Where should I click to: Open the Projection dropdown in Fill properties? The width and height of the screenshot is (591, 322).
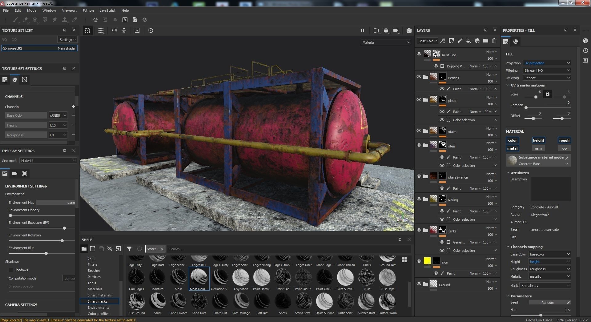pyautogui.click(x=546, y=63)
